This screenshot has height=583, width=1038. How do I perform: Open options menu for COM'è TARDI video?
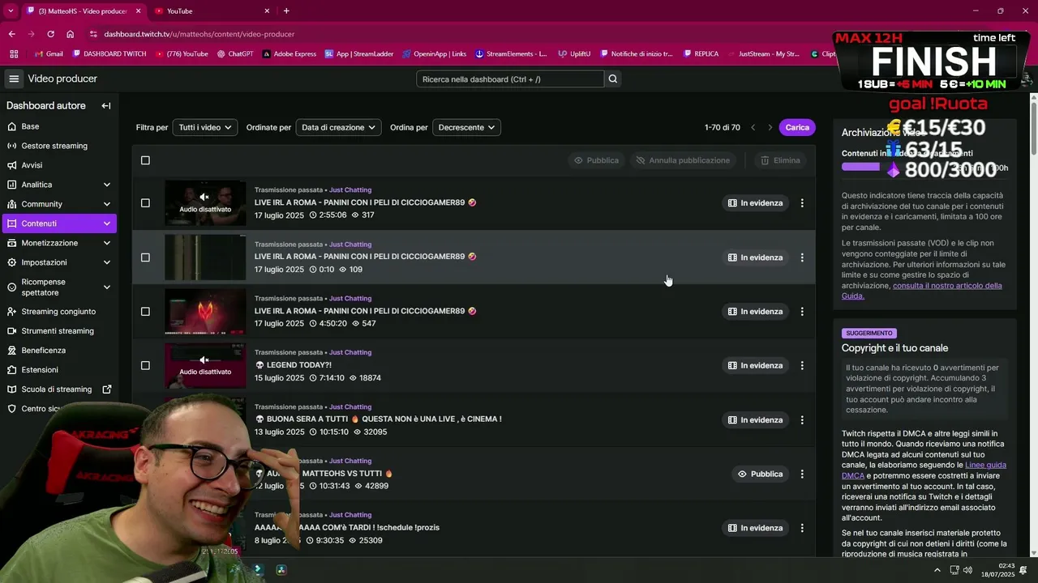pos(802,528)
